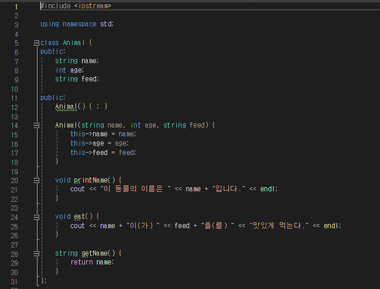Viewport: 380px width, 289px height.
Task: Click 'endl' on the eat cout line
Action: (331, 226)
